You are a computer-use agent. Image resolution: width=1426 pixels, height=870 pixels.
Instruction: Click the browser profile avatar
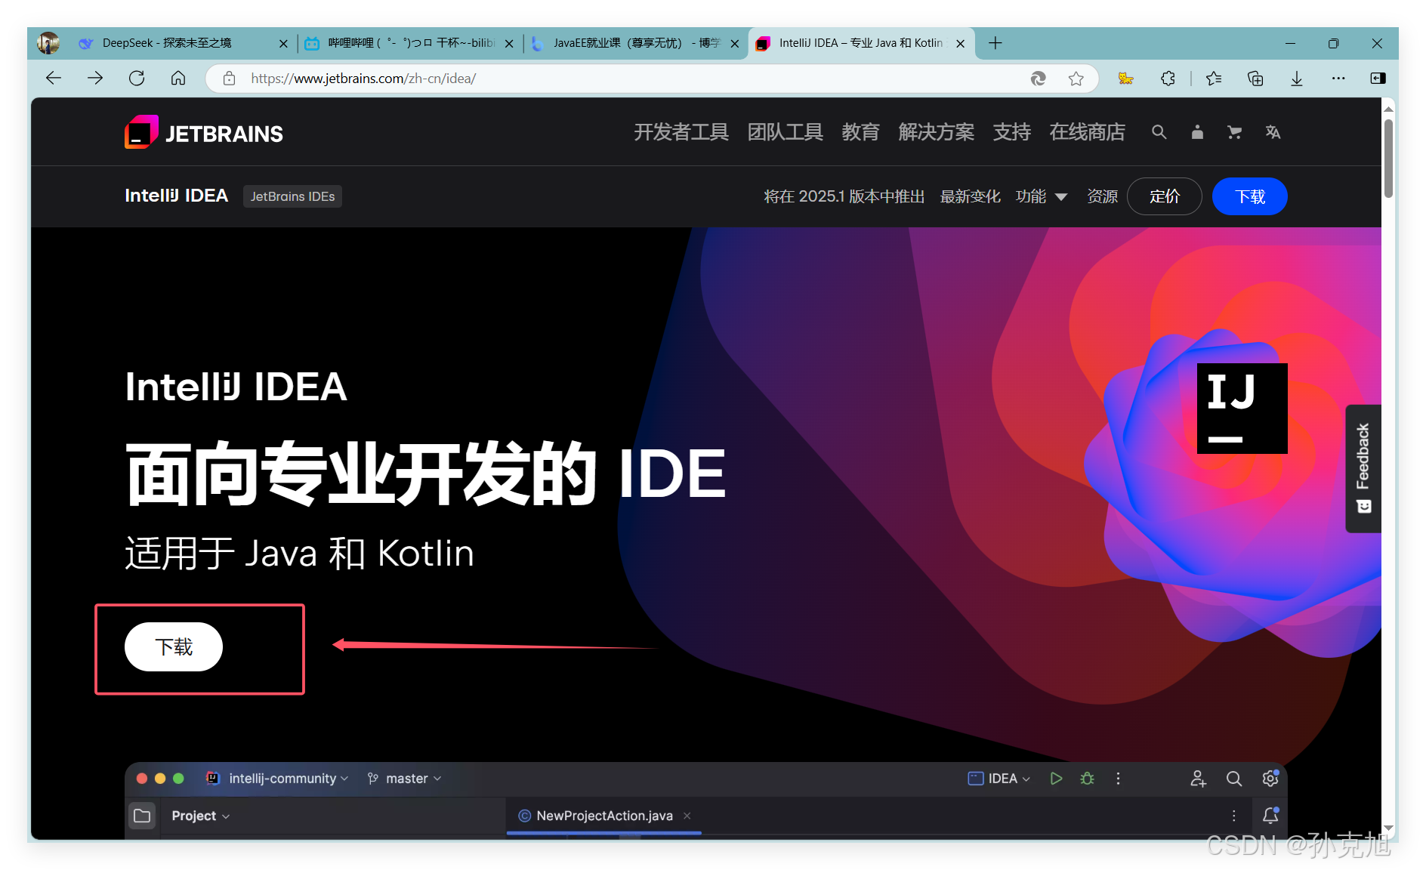48,43
